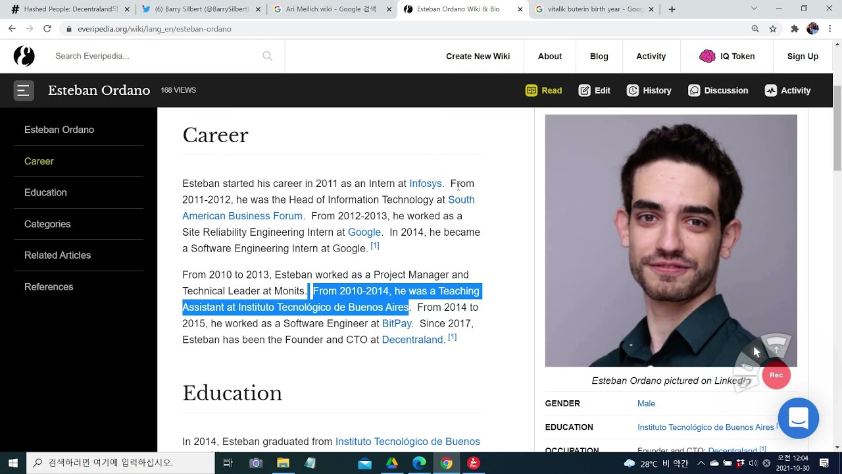842x474 pixels.
Task: Open the About menu item
Action: pyautogui.click(x=550, y=56)
